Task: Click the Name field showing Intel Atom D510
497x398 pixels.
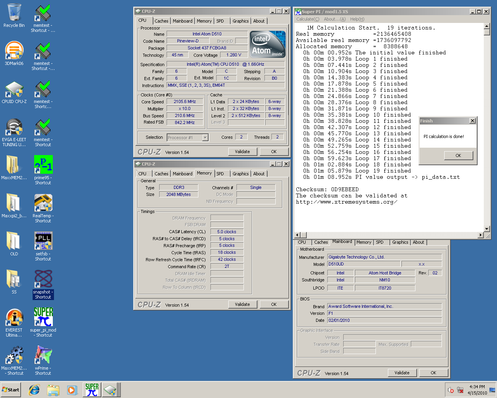Action: [x=207, y=34]
